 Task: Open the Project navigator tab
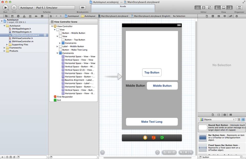pyautogui.click(x=6, y=16)
